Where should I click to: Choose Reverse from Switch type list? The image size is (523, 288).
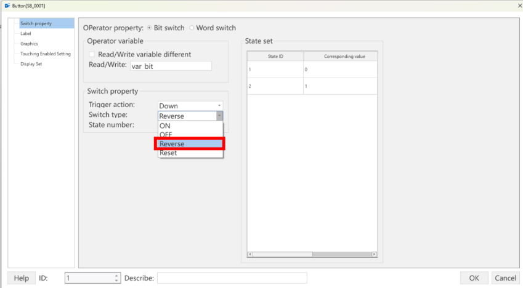190,143
